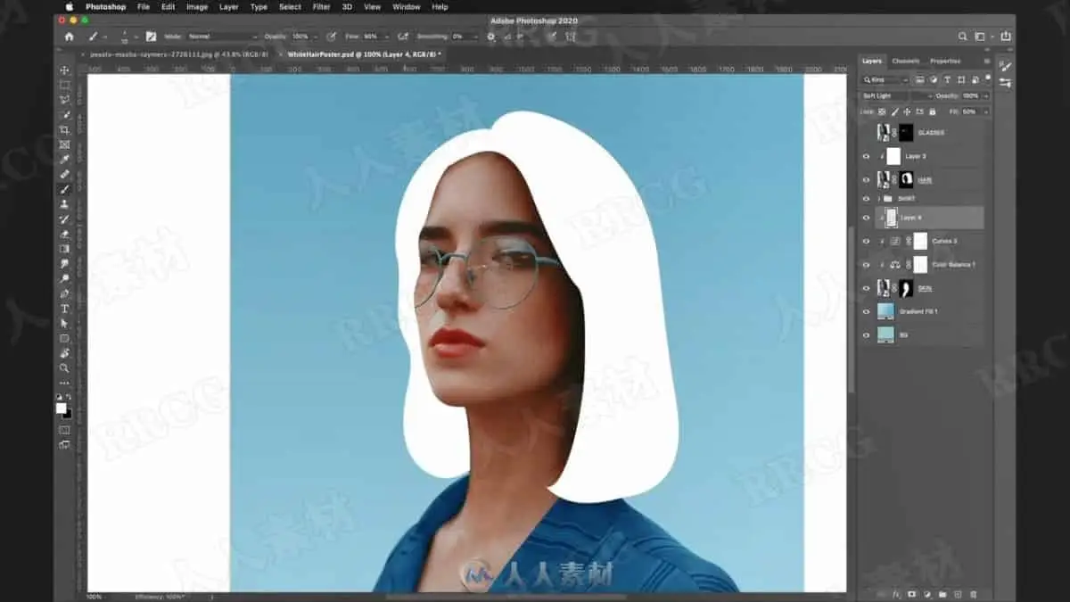Click the brush Opacity value field
The width and height of the screenshot is (1070, 602).
tap(300, 37)
